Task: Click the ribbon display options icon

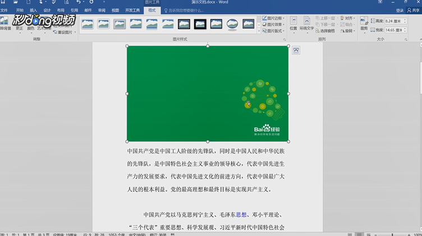Action: coord(380,2)
